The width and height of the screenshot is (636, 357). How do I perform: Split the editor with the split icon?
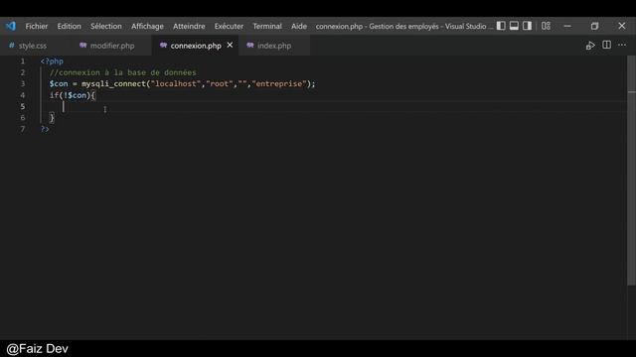tap(606, 45)
